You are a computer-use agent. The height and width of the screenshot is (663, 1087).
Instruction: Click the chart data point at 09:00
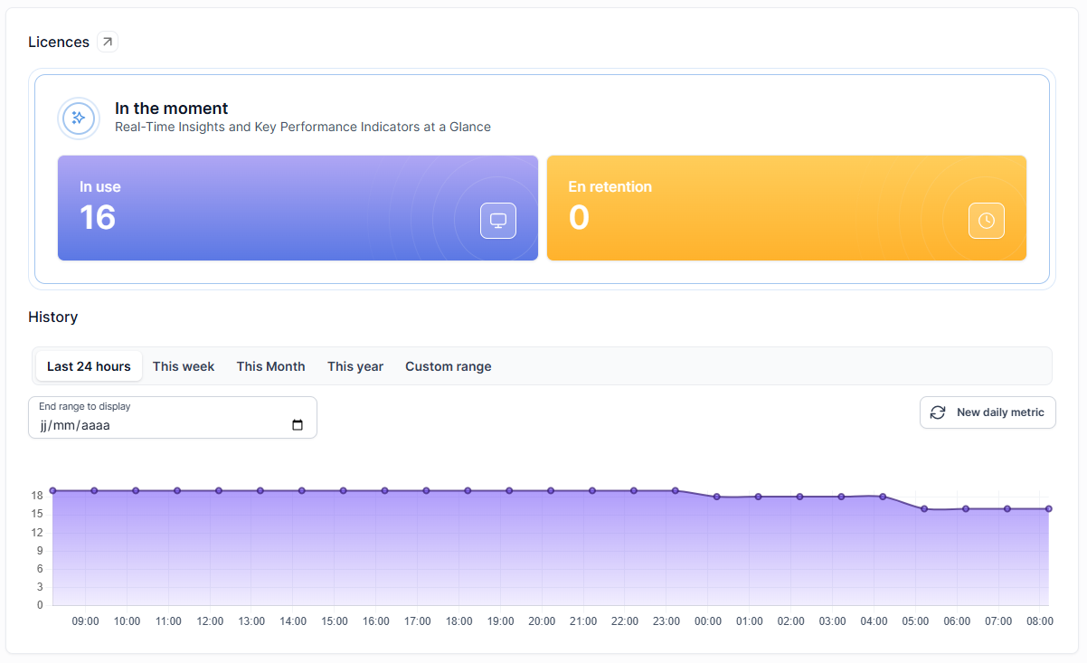pyautogui.click(x=94, y=491)
